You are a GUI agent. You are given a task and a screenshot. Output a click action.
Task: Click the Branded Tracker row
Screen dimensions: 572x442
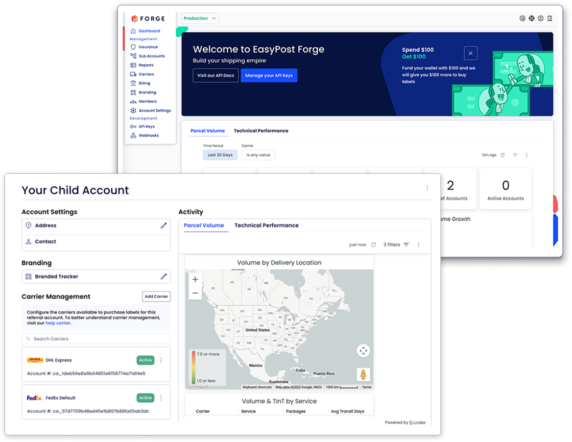[96, 277]
